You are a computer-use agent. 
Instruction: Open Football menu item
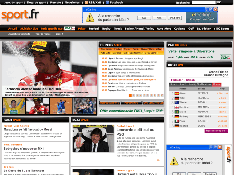point(94,29)
